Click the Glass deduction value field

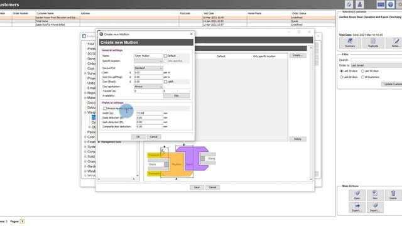click(149, 117)
